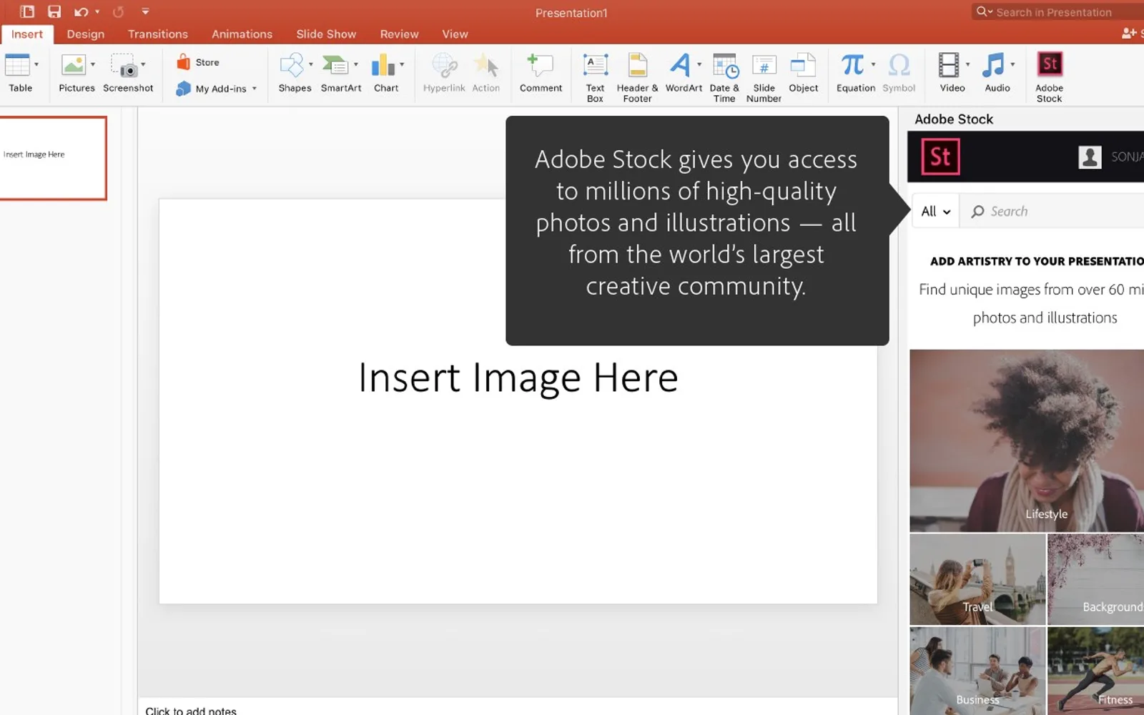Open the Travel image category

977,579
